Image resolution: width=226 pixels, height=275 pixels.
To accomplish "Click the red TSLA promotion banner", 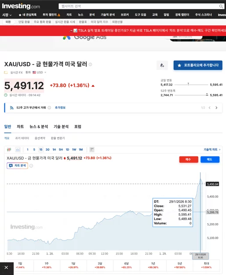I will point(113,31).
